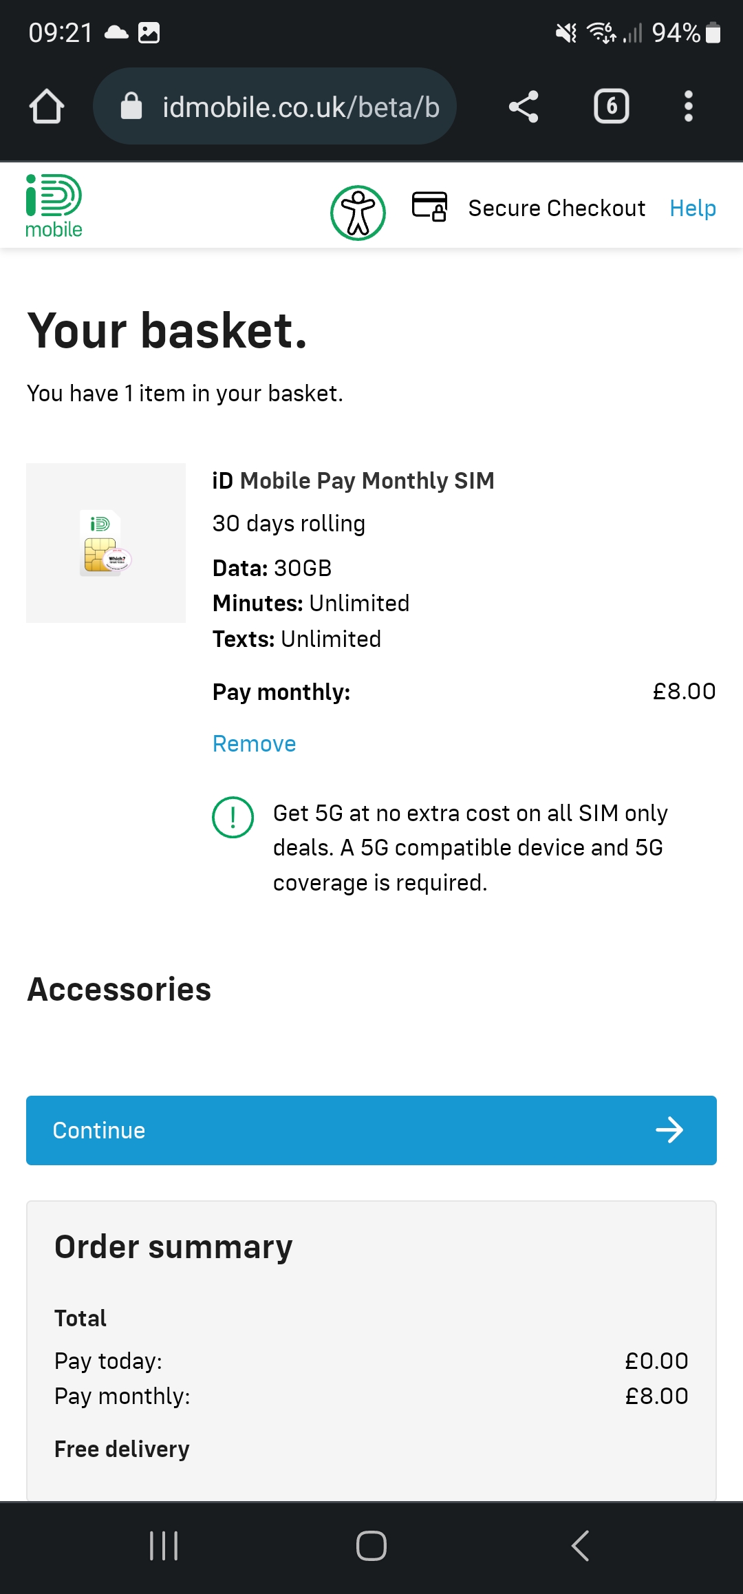Tap the iD mobile logo
Viewport: 743px width, 1594px height.
[54, 206]
